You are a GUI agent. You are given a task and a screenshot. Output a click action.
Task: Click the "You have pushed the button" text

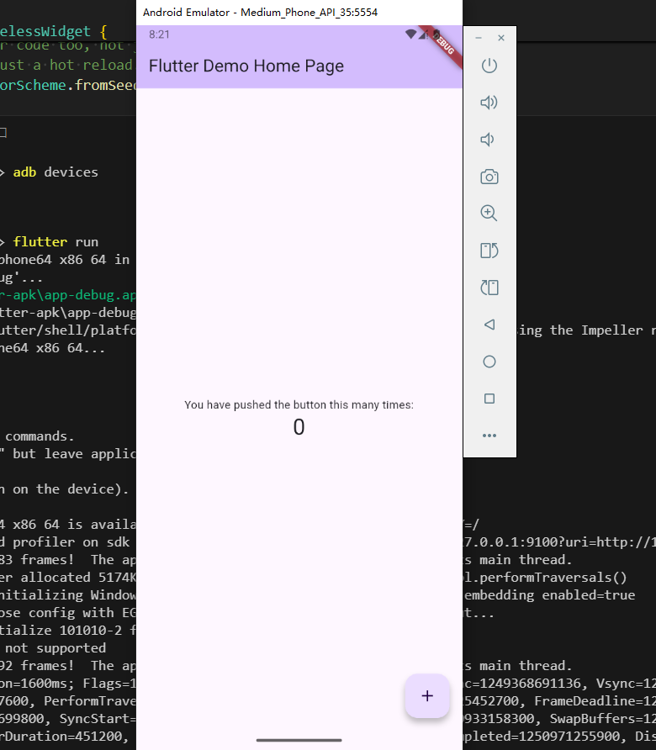pyautogui.click(x=299, y=405)
